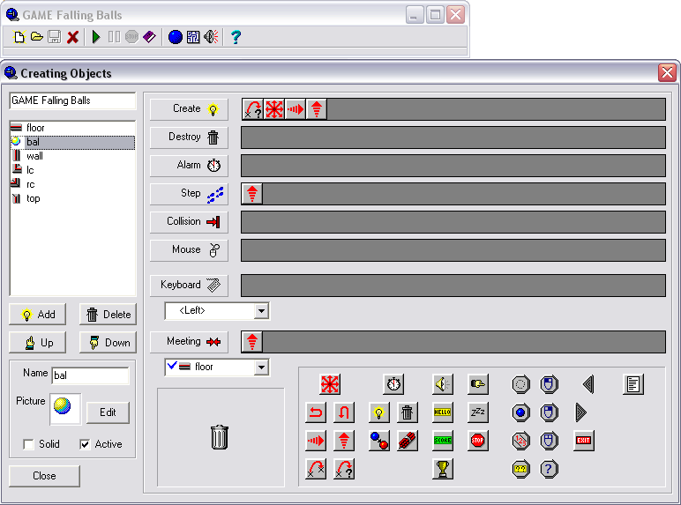
Task: Select the trophy highscore action
Action: click(443, 469)
